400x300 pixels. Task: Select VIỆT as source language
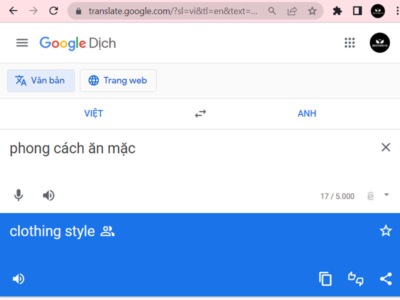click(x=93, y=113)
